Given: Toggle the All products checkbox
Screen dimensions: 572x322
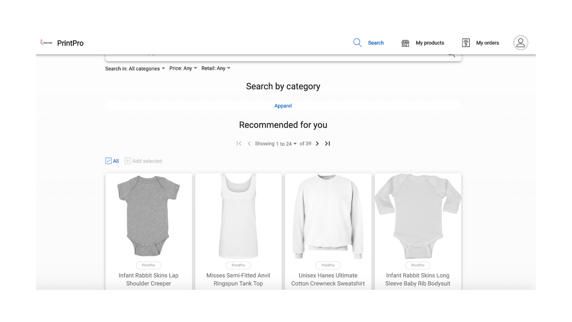Looking at the screenshot, I should tap(109, 161).
